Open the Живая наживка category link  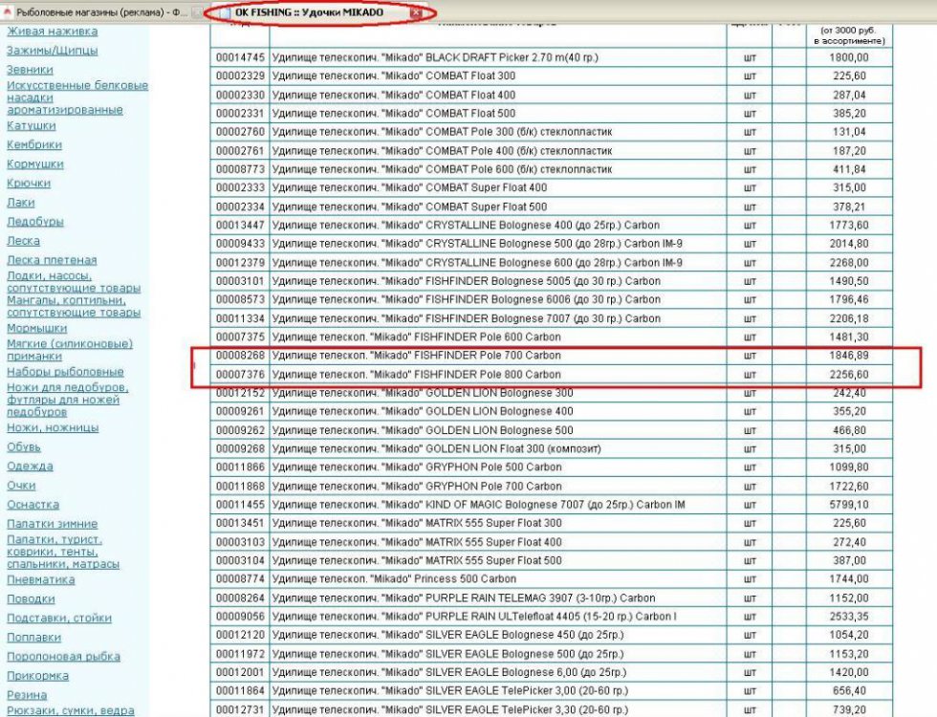click(x=52, y=31)
